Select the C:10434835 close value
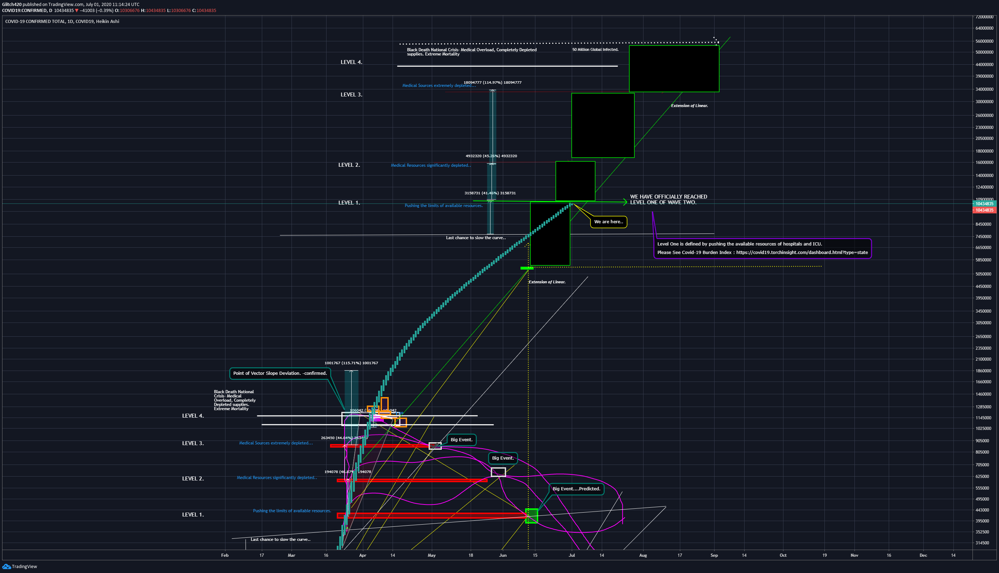 pyautogui.click(x=204, y=11)
